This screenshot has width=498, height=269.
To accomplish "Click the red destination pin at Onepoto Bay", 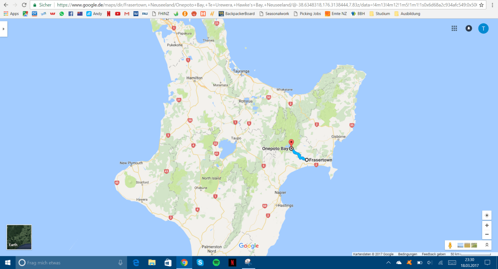I will coord(291,143).
